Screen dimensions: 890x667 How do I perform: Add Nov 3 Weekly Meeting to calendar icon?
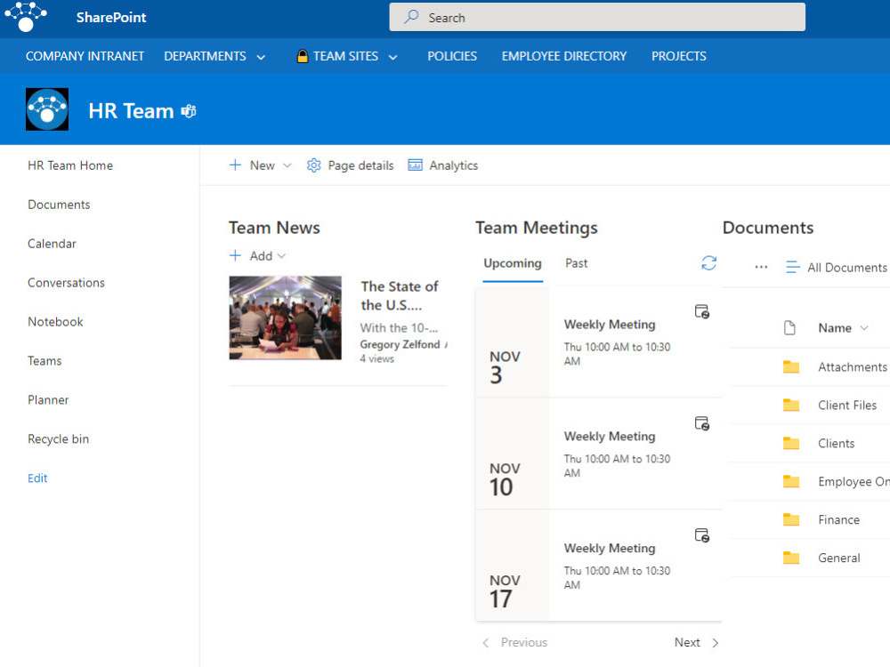pos(702,311)
